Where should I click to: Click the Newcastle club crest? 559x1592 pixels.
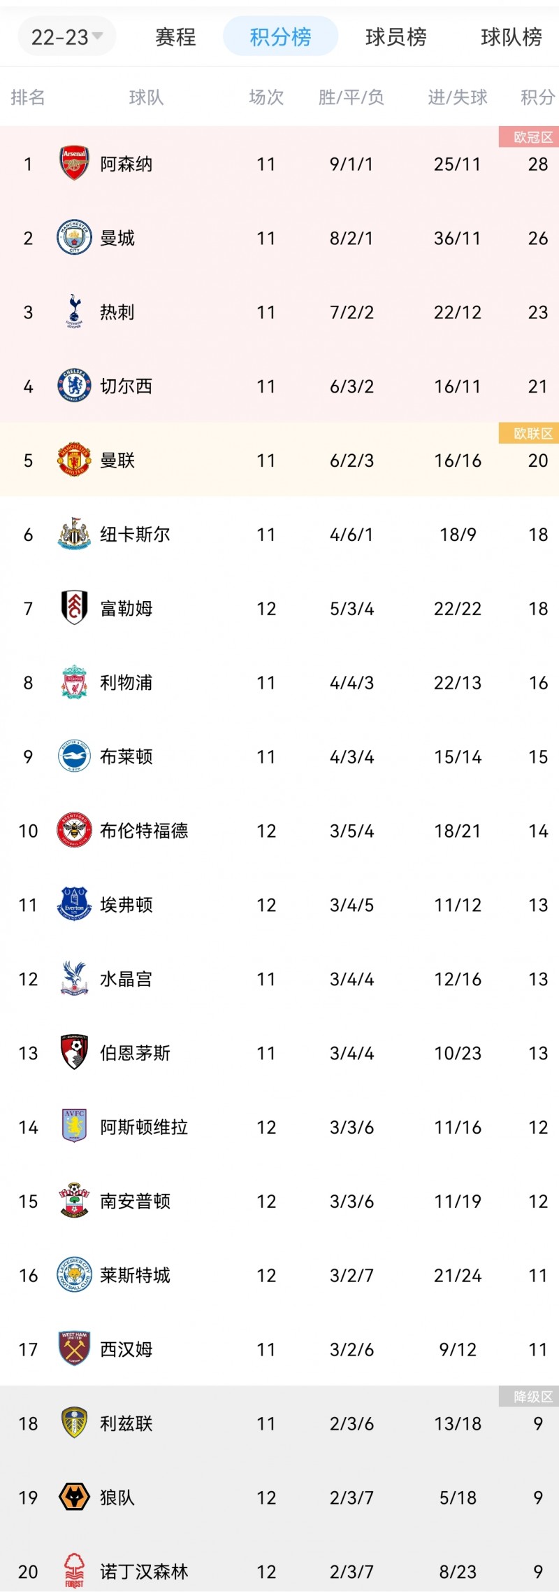coord(74,535)
